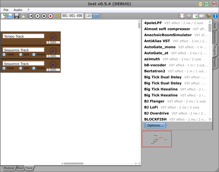Mute the first Sequence Track
Screen dimensions: 219x172
pyautogui.click(x=4, y=55)
